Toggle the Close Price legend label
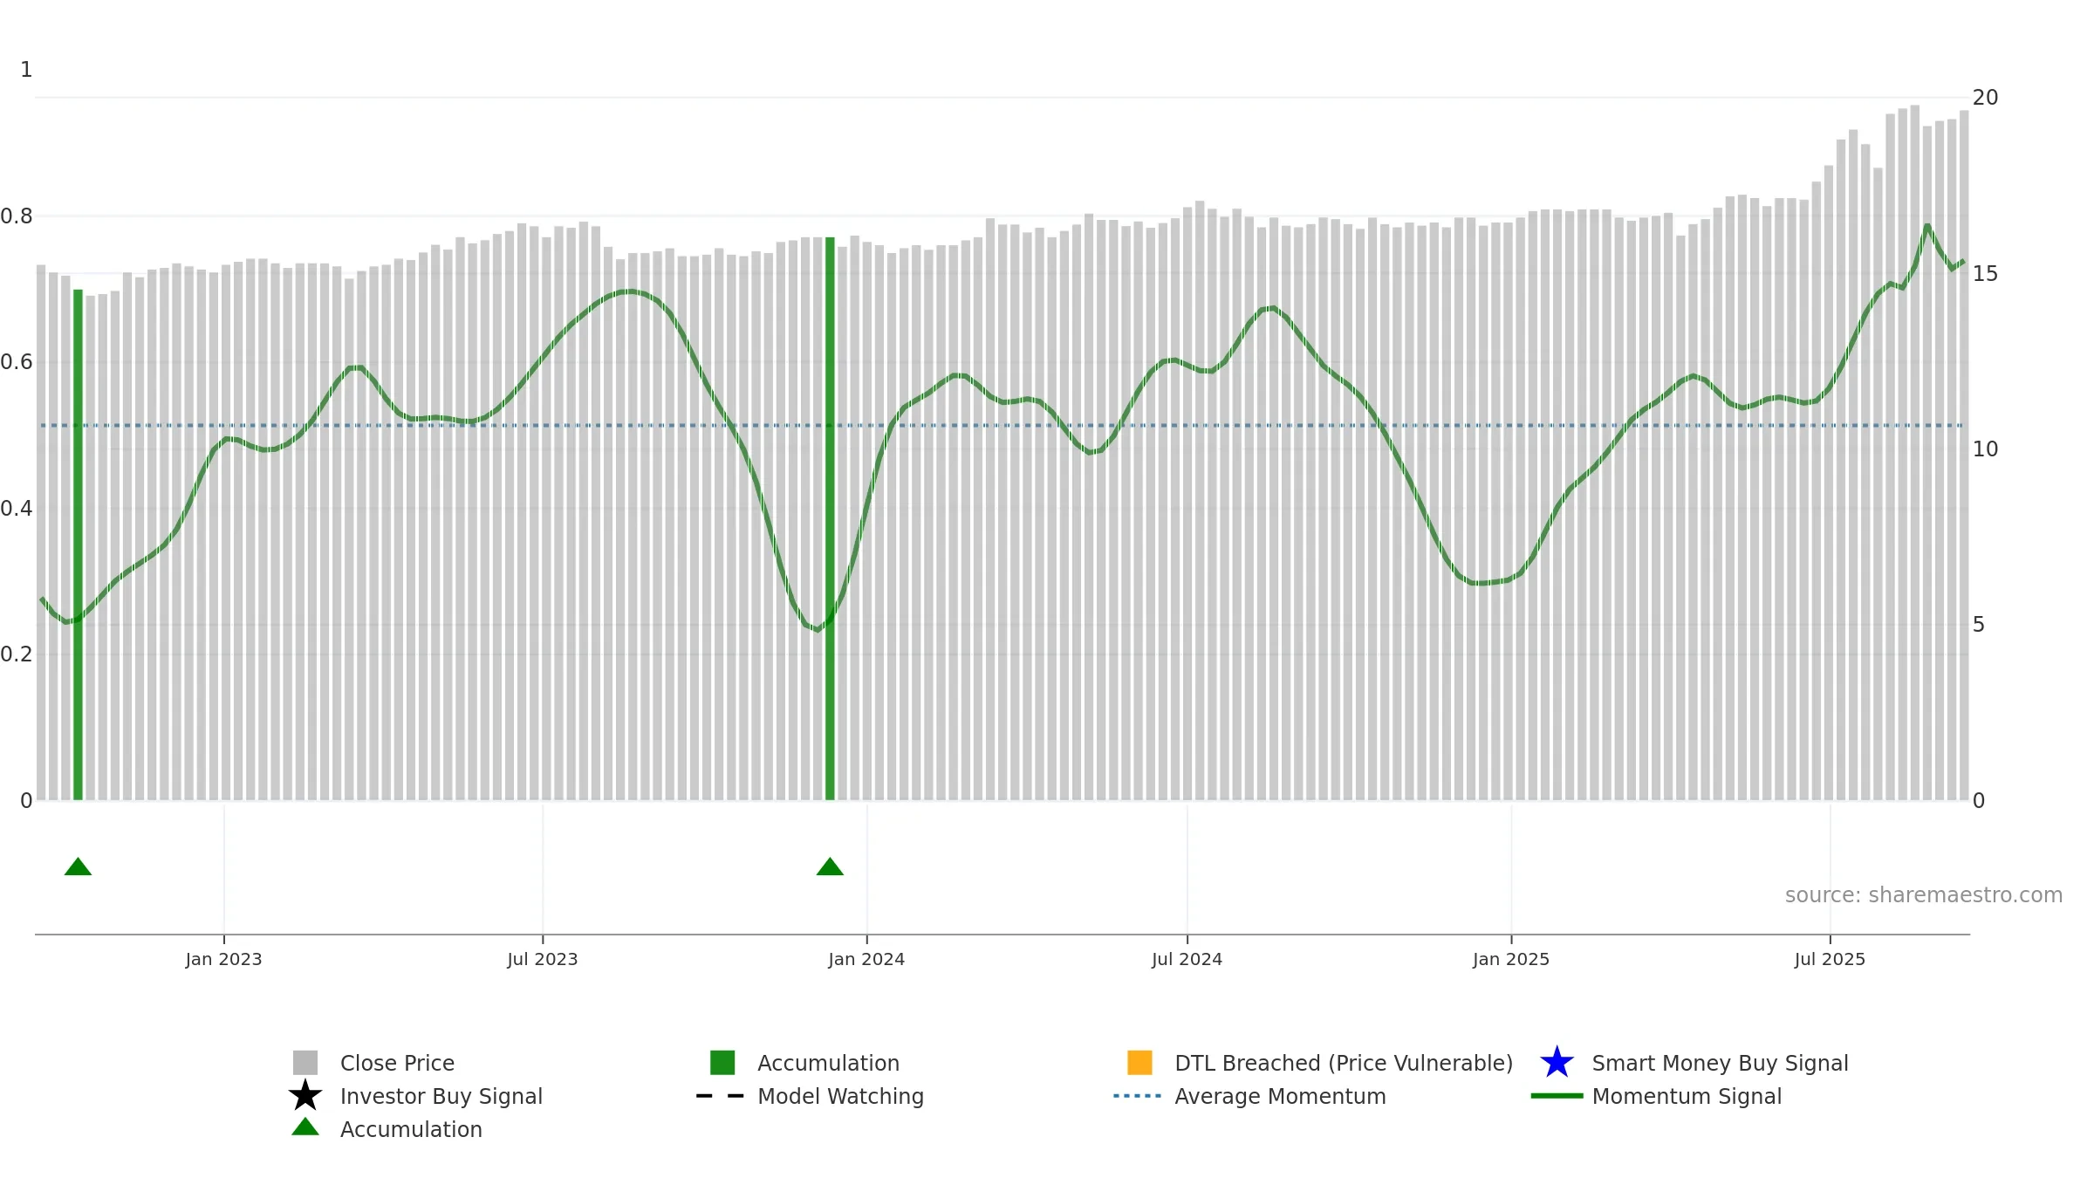The height and width of the screenshot is (1178, 2094). pos(397,1063)
